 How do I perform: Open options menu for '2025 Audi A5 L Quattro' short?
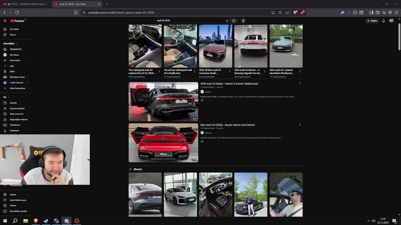[x=300, y=71]
